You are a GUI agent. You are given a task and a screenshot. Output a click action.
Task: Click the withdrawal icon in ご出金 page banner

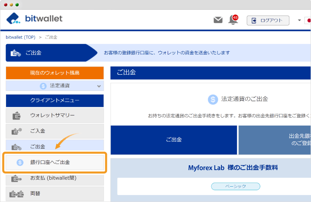point(16,53)
